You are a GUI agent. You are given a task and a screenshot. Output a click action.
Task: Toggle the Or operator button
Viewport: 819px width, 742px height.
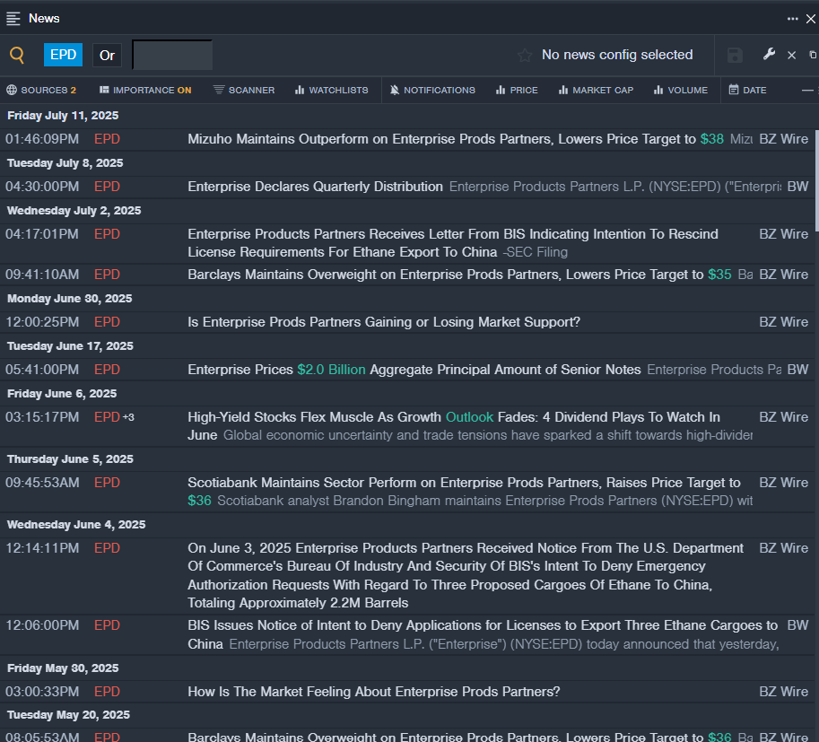tap(107, 56)
